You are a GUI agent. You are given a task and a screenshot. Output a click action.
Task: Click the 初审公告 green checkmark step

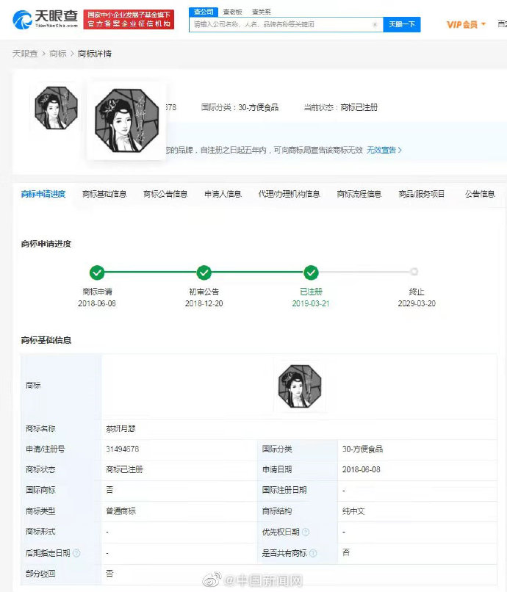(x=204, y=272)
